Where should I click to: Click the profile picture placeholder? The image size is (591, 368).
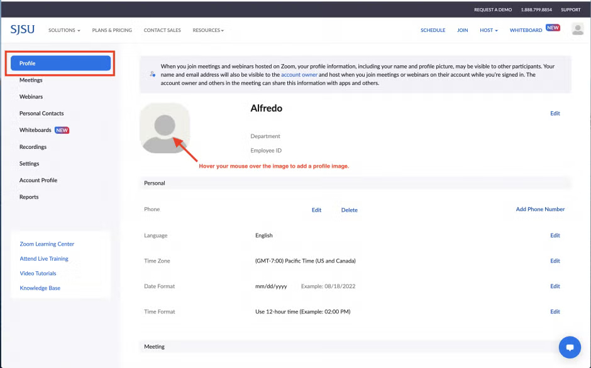coord(165,128)
